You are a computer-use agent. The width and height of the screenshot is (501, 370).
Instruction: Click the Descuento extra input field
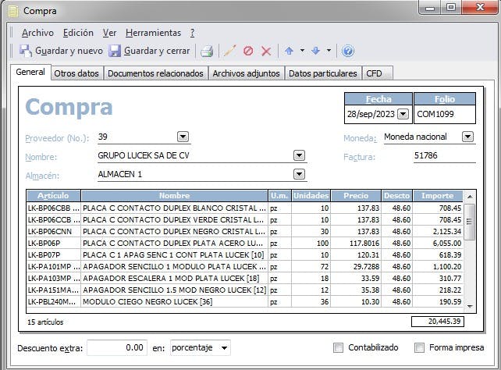click(117, 347)
